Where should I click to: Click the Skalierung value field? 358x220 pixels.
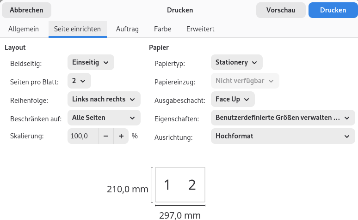click(83, 136)
